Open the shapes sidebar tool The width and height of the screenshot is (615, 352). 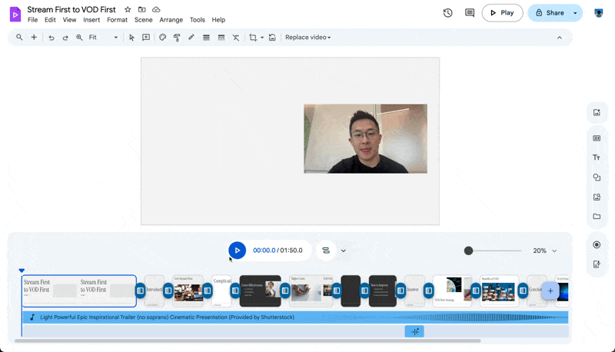pos(597,178)
